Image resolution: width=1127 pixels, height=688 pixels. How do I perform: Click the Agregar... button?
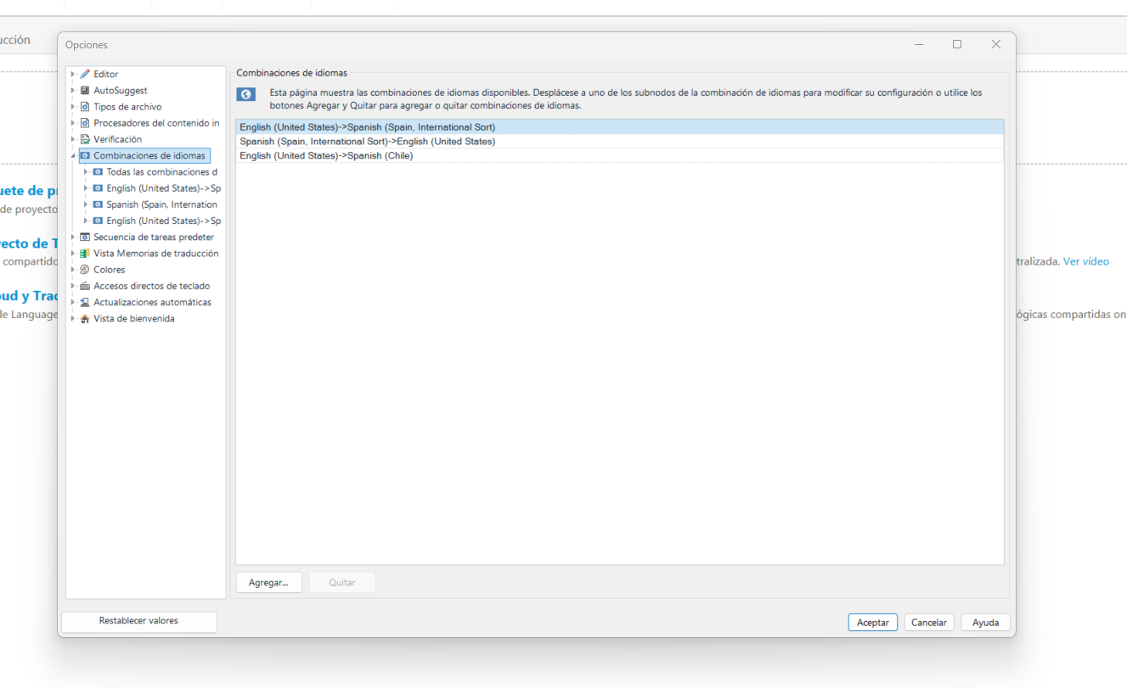(268, 583)
